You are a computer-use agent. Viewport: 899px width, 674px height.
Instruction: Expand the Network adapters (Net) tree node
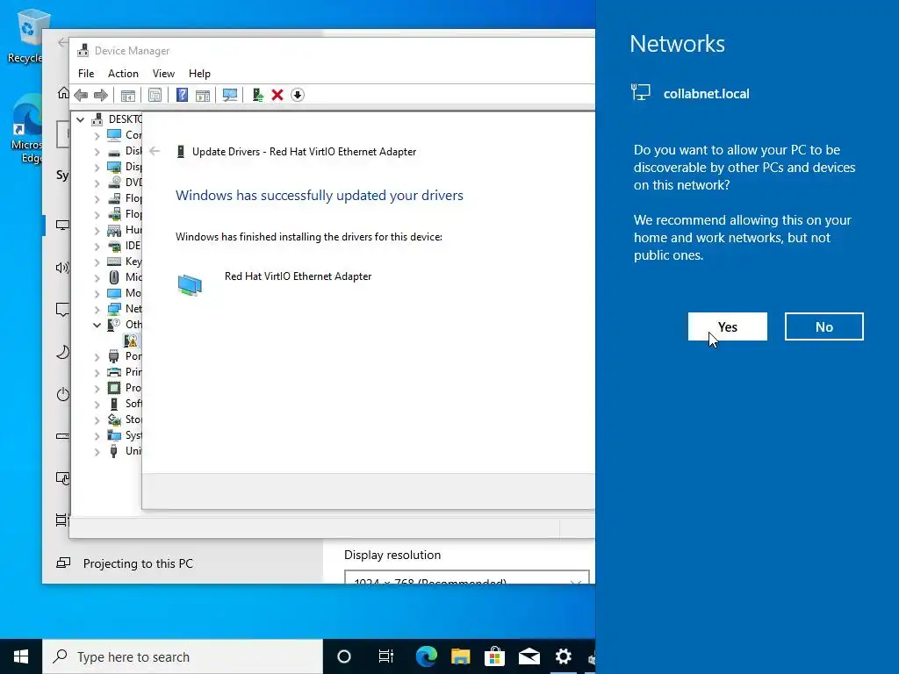(97, 310)
